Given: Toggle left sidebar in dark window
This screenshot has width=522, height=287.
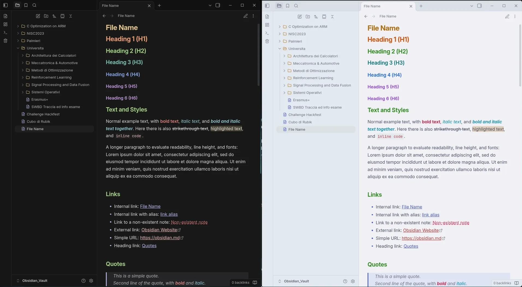Looking at the screenshot, I should [x=5, y=5].
